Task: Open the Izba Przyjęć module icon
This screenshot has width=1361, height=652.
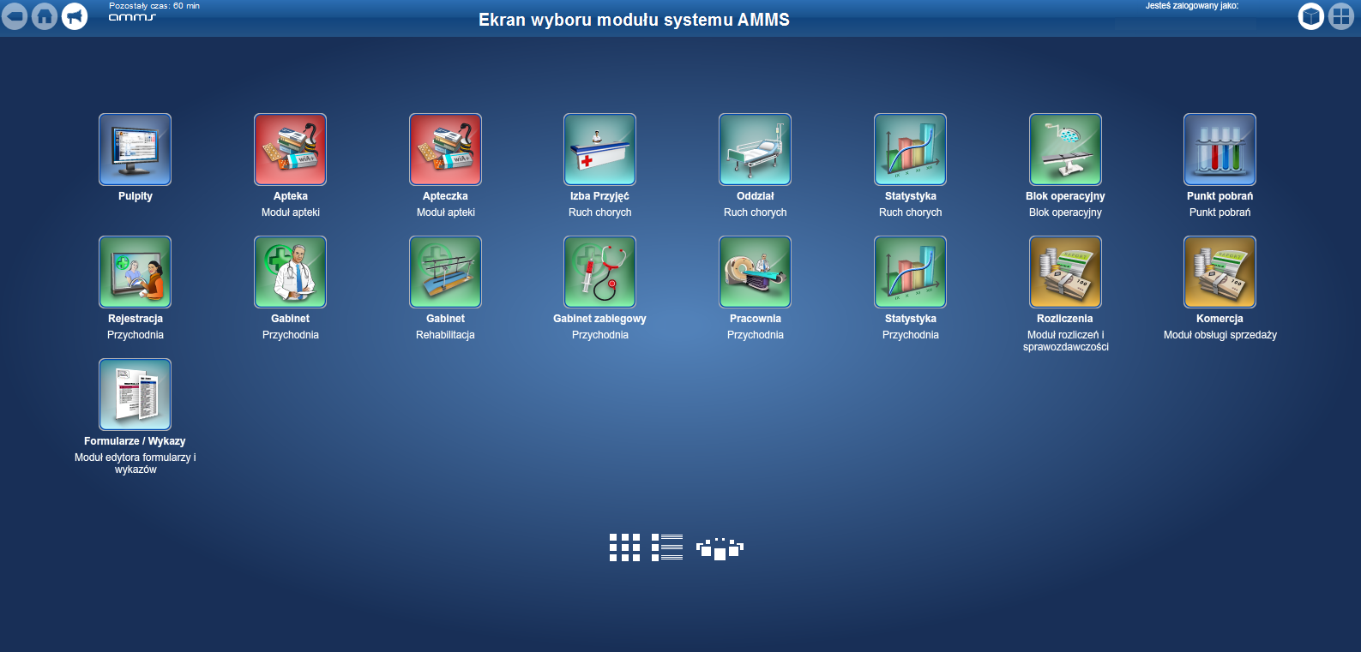Action: (x=599, y=149)
